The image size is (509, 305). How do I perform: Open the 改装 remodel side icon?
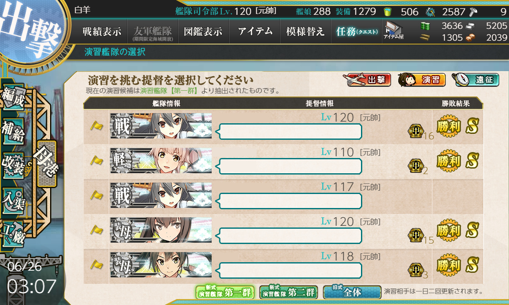[x=13, y=165]
